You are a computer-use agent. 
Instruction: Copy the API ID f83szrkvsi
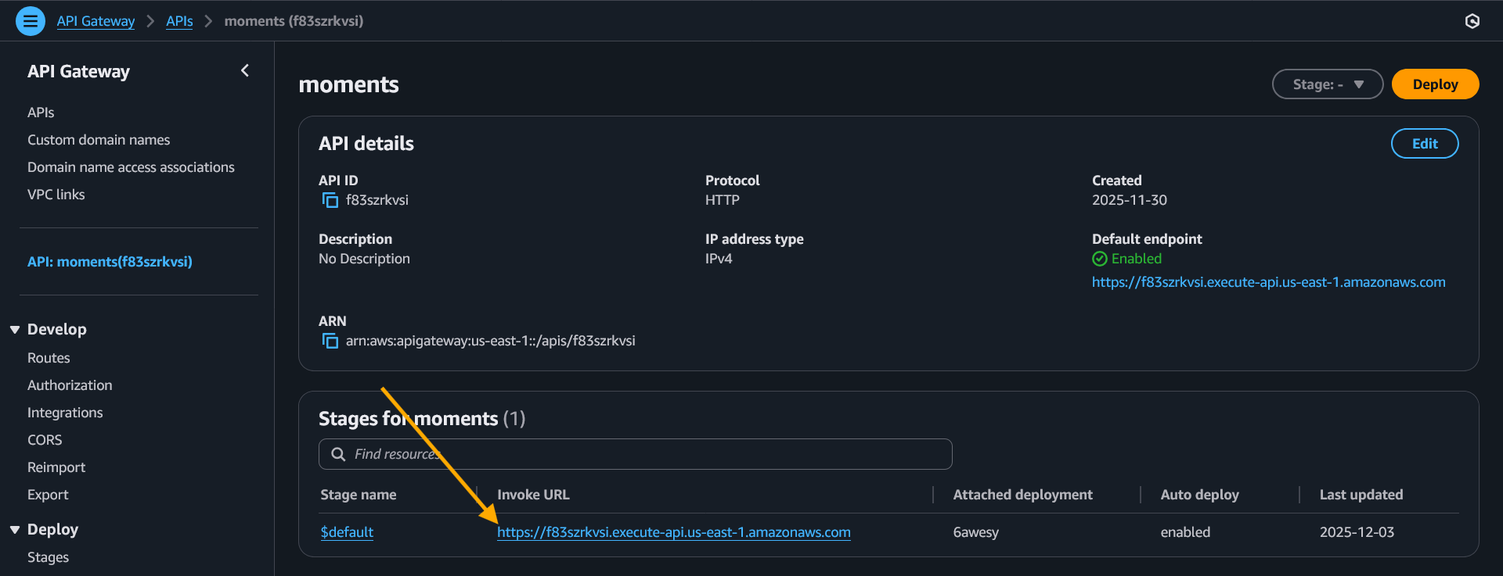(330, 201)
